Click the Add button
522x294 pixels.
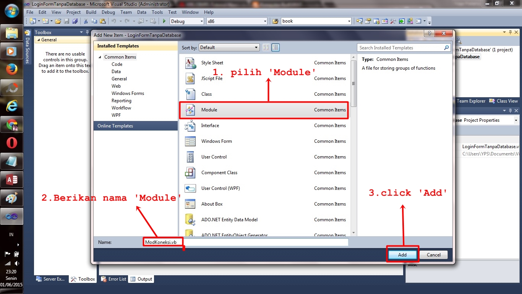402,255
